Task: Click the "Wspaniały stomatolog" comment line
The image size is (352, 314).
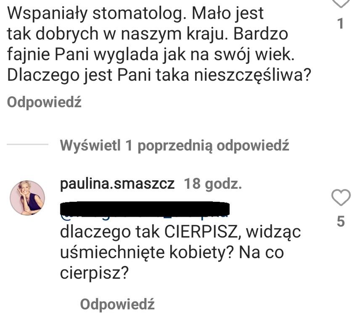Action: tap(135, 14)
